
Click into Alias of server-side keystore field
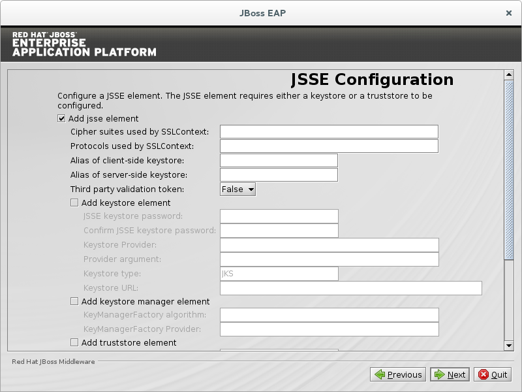tap(279, 175)
